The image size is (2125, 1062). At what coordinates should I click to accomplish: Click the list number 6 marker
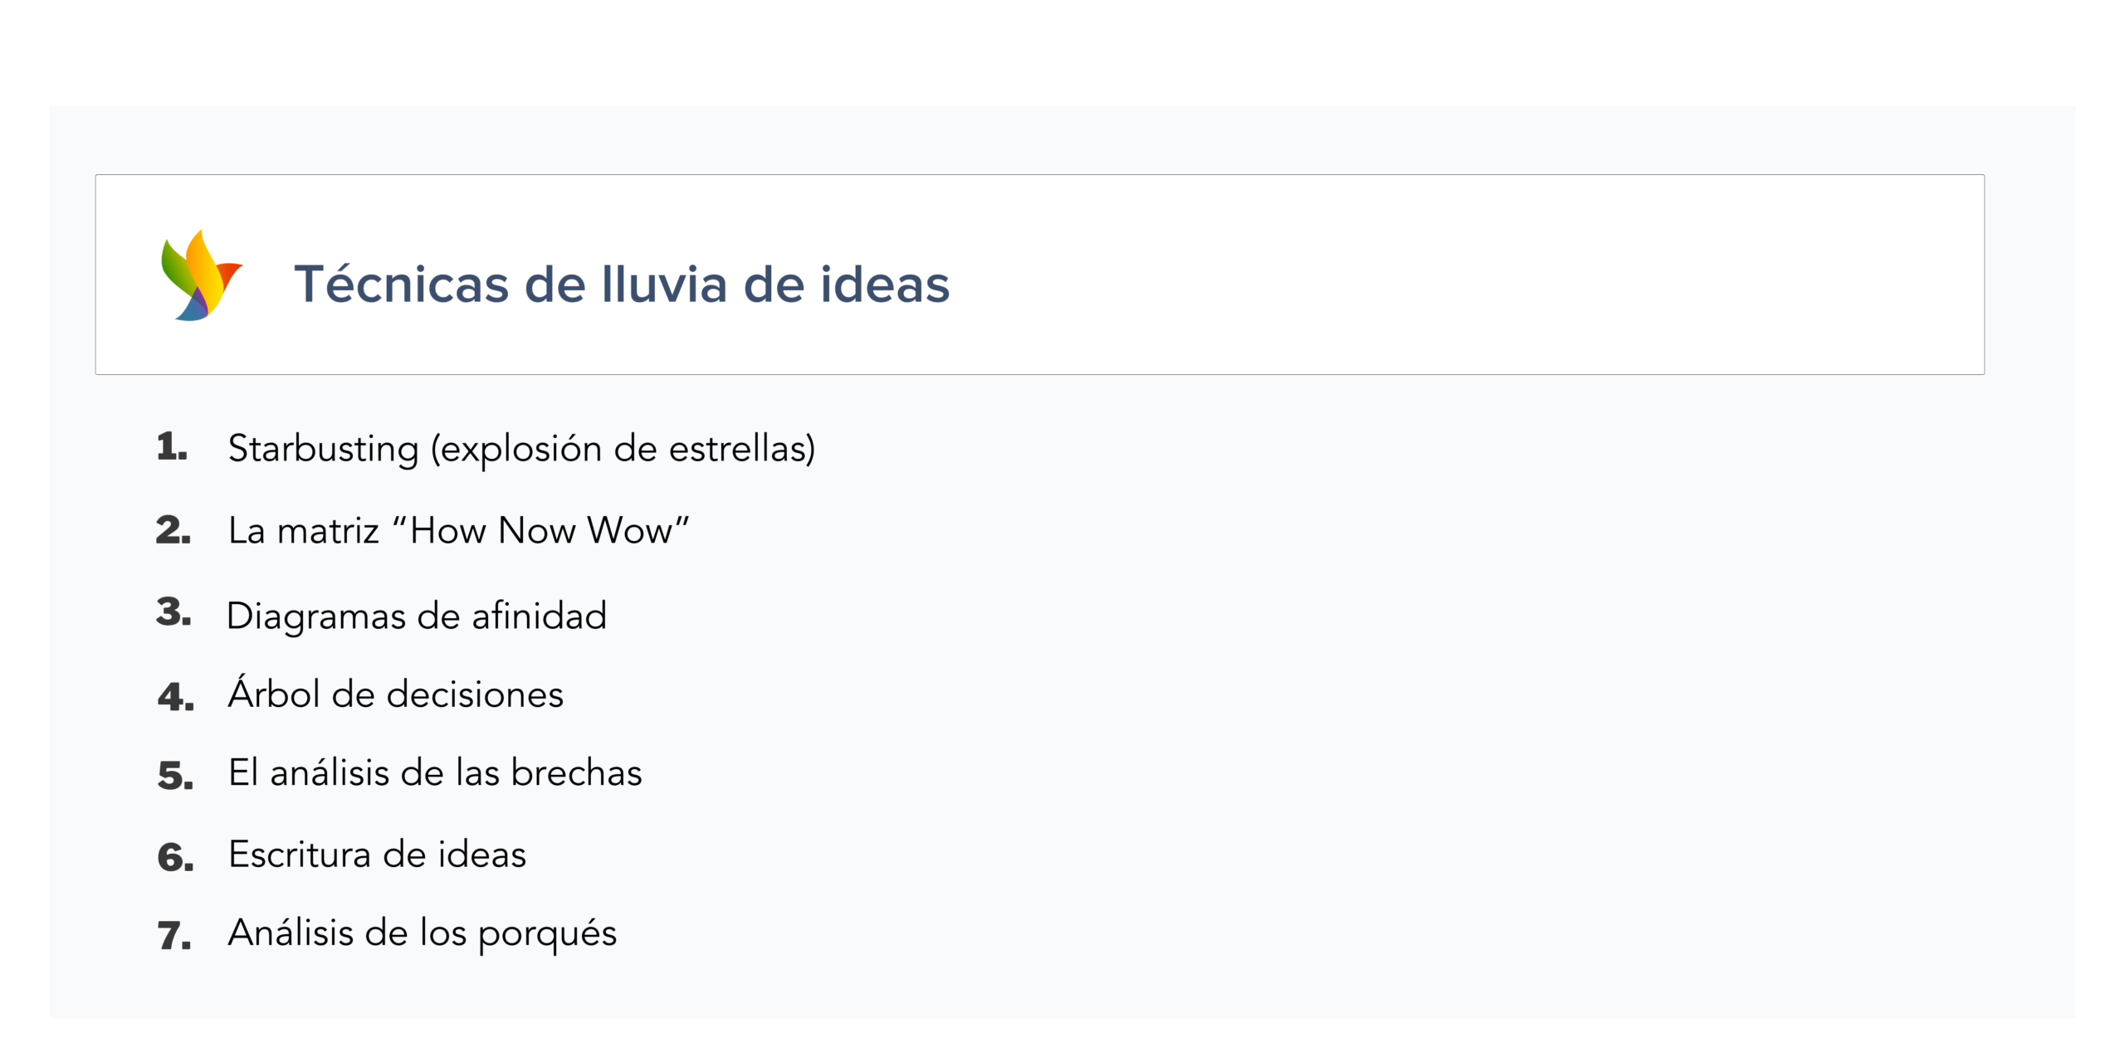[175, 857]
